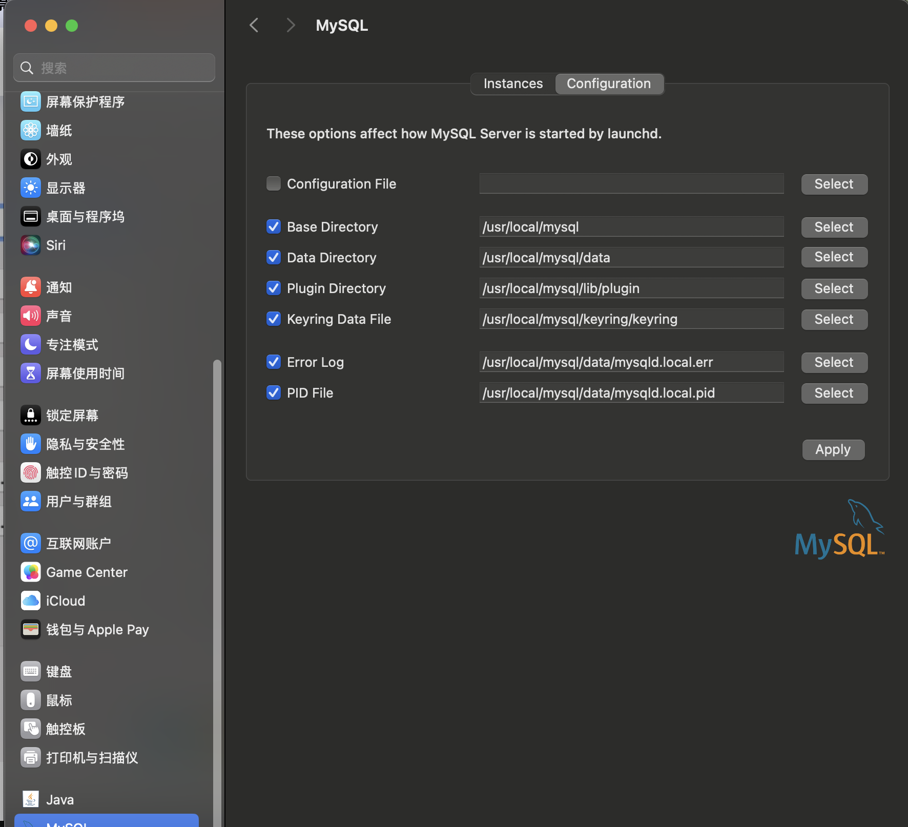Open Screen Saver settings icon (屏幕保护程序)
This screenshot has width=908, height=827.
(x=31, y=102)
